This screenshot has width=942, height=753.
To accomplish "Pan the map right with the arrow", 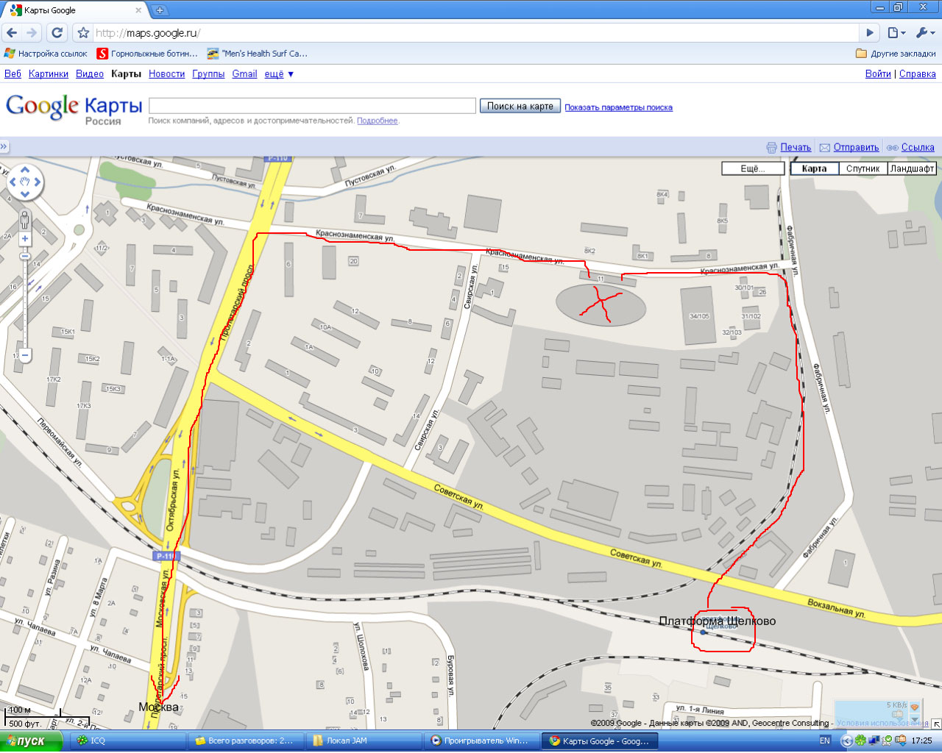I will (x=38, y=182).
